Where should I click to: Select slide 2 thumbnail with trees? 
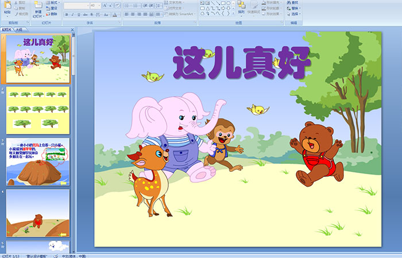coord(38,110)
